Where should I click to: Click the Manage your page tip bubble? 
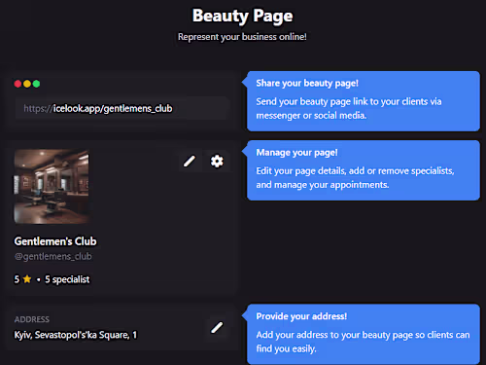(364, 170)
